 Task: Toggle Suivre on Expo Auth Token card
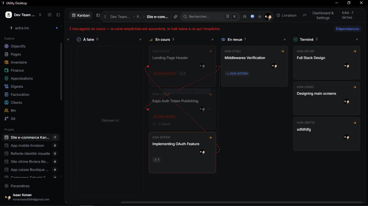click(164, 124)
